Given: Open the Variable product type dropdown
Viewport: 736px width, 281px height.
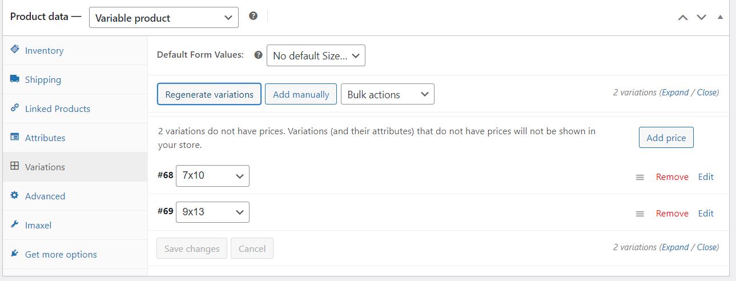Looking at the screenshot, I should [164, 18].
